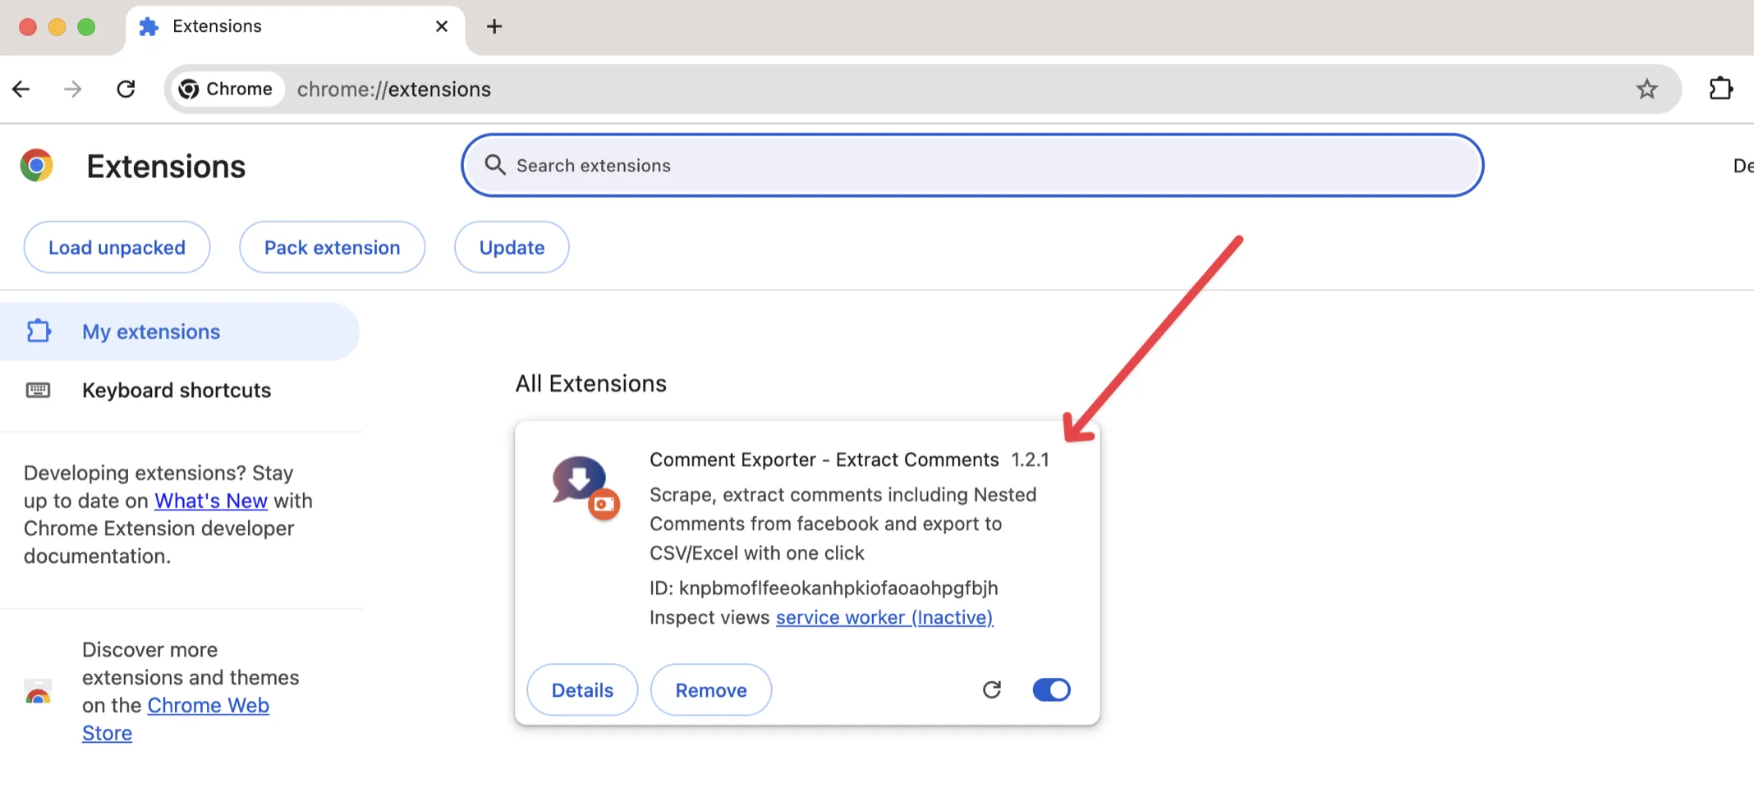1754x792 pixels.
Task: Remove the Comment Exporter extension
Action: click(x=710, y=690)
